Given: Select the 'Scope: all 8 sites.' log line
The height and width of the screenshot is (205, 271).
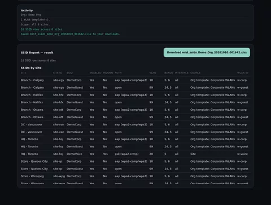Looking at the screenshot, I should [35, 24].
